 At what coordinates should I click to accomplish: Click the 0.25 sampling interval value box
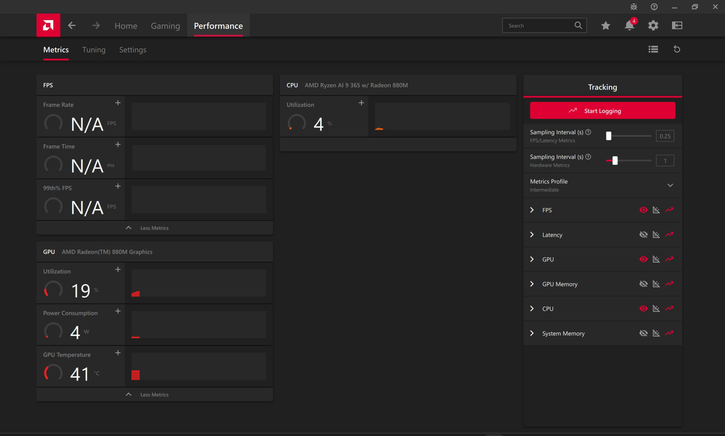665,136
